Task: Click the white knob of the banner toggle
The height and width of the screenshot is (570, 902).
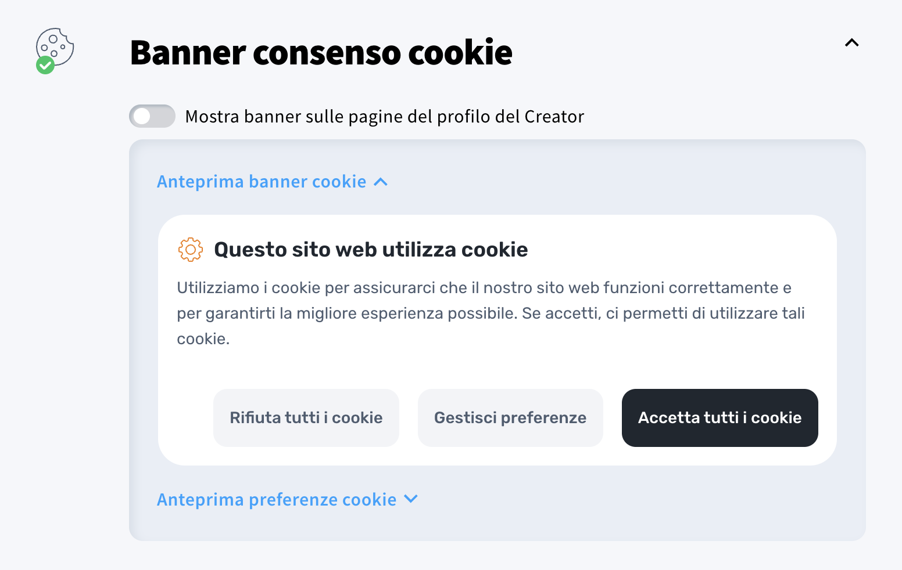Action: click(142, 116)
